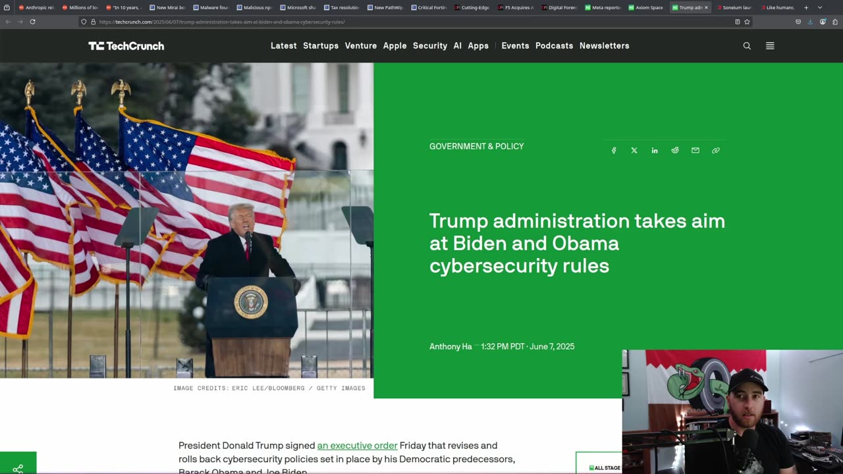Go back in browser history
843x474 pixels.
click(7, 22)
